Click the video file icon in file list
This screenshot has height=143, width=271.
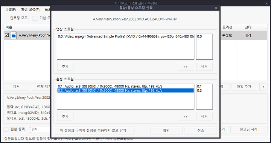tap(14, 35)
